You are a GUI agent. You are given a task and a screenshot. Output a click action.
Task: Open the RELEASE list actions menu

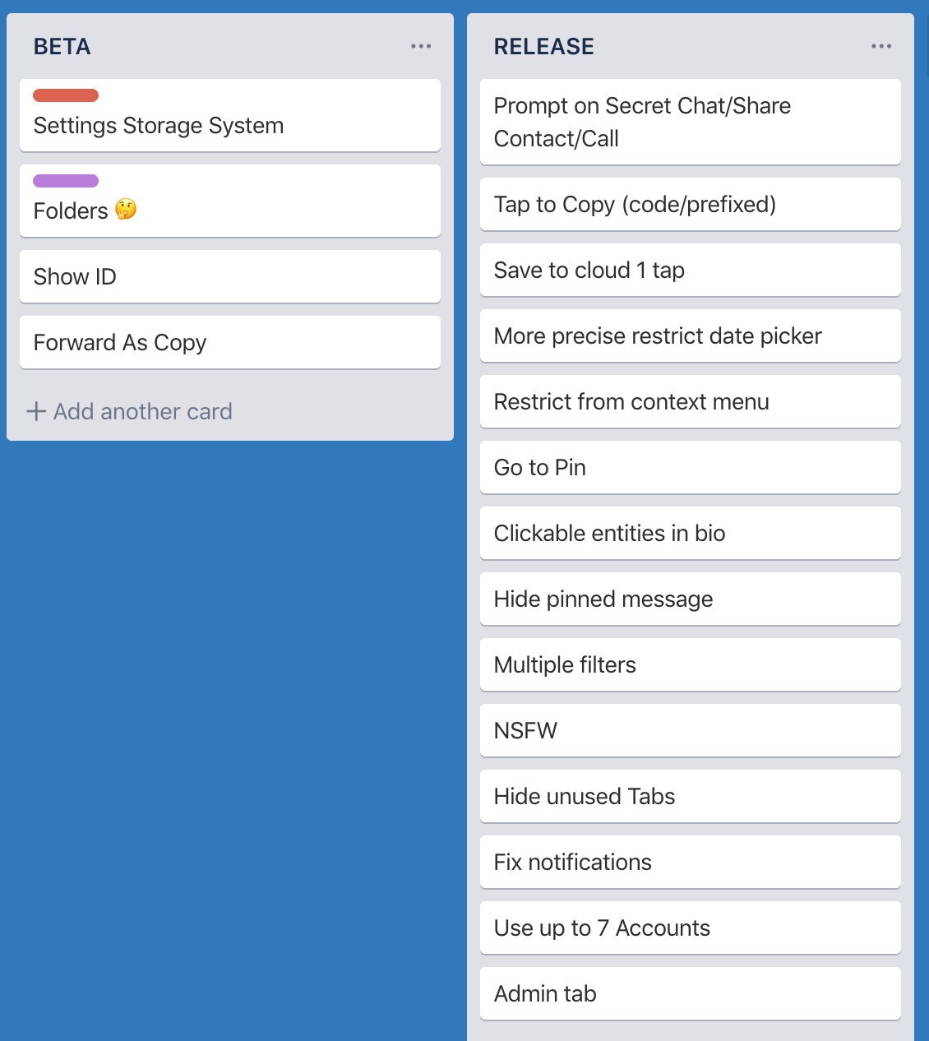click(x=881, y=46)
